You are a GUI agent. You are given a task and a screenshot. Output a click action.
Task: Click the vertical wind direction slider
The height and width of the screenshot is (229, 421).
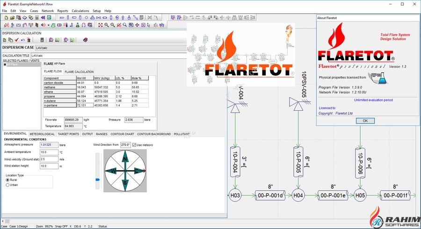pos(98,171)
